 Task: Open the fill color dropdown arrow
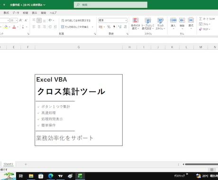9,27
